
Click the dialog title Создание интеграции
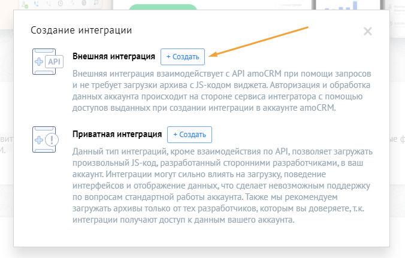[81, 30]
